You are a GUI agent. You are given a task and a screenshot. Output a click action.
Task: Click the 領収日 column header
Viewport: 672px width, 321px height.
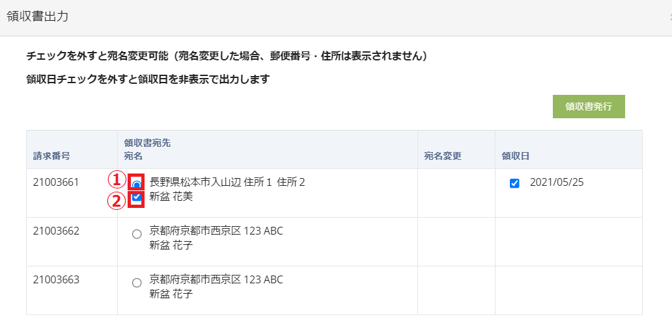(515, 156)
